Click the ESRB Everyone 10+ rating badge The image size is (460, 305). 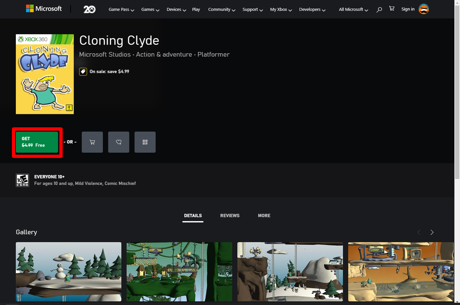click(22, 180)
